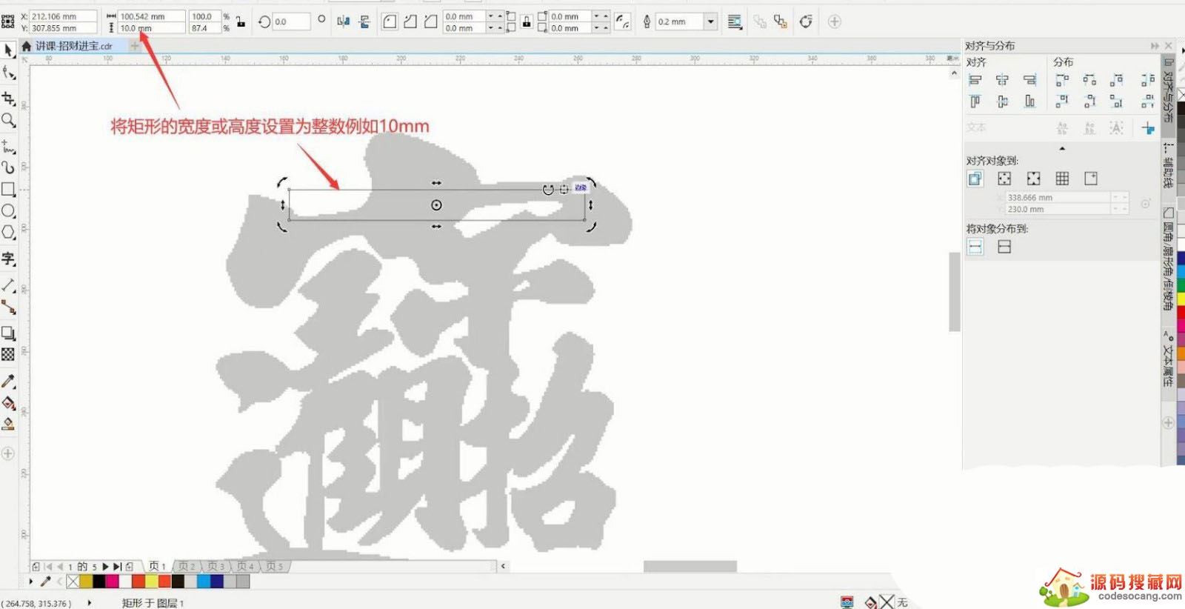Image resolution: width=1185 pixels, height=609 pixels.
Task: Expand the Align and Distribute docker chevrons
Action: [x=1155, y=46]
